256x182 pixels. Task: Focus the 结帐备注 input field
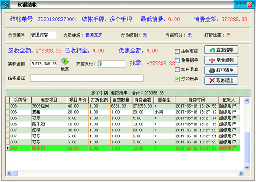(x=87, y=78)
